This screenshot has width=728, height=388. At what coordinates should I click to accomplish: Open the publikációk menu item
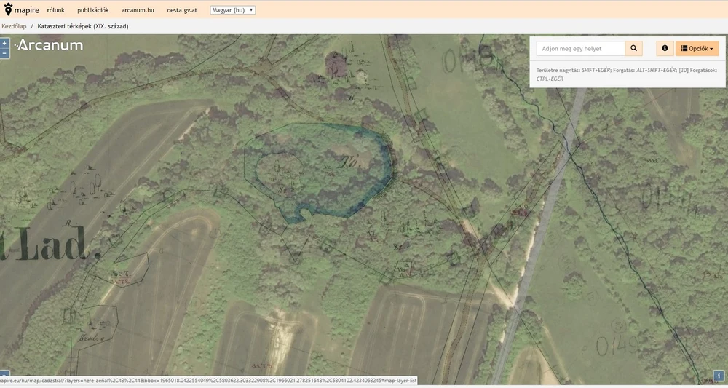[93, 9]
